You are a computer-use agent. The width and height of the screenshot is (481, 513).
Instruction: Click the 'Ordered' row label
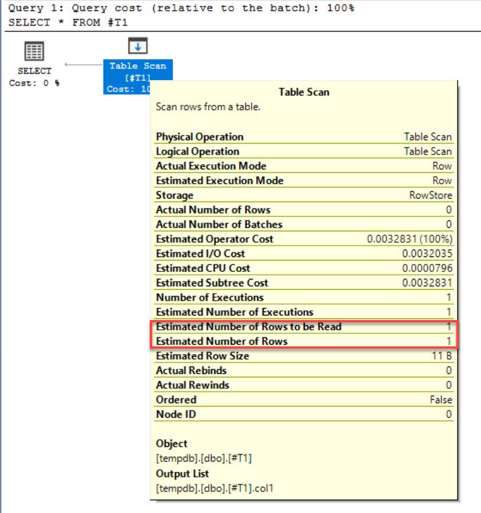(176, 400)
